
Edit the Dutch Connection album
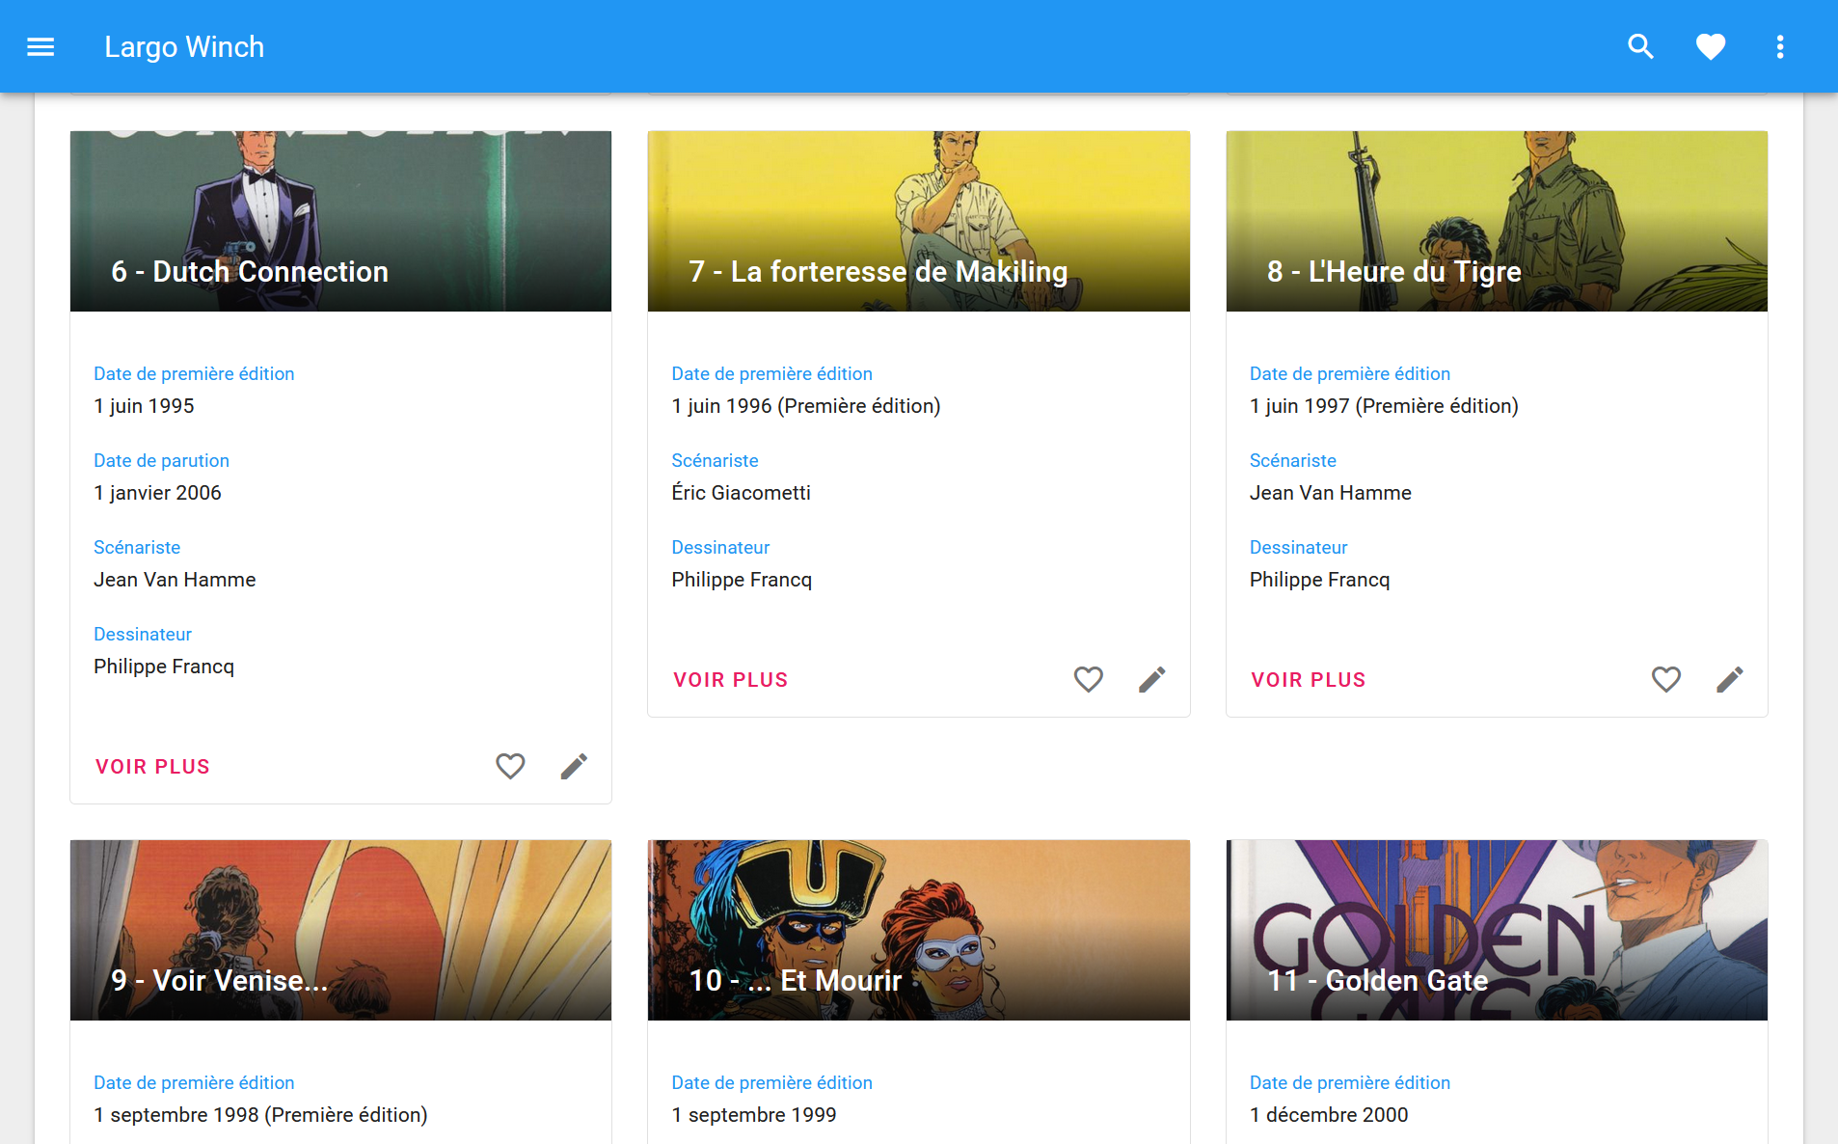coord(574,766)
